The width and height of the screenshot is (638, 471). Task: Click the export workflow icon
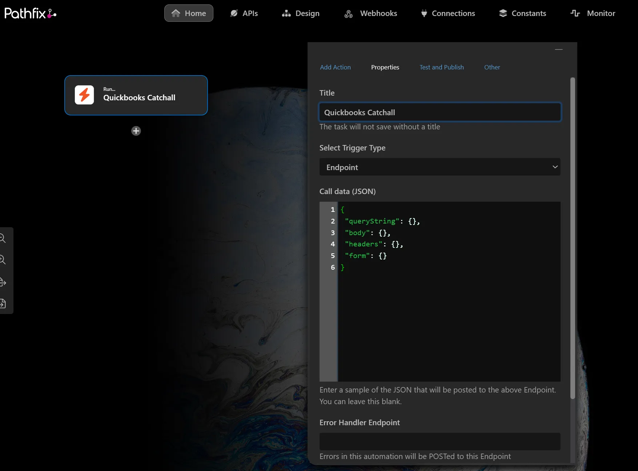(x=3, y=282)
